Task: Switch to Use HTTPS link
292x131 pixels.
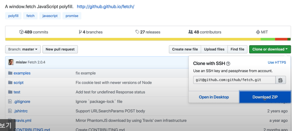Action: tap(277, 62)
